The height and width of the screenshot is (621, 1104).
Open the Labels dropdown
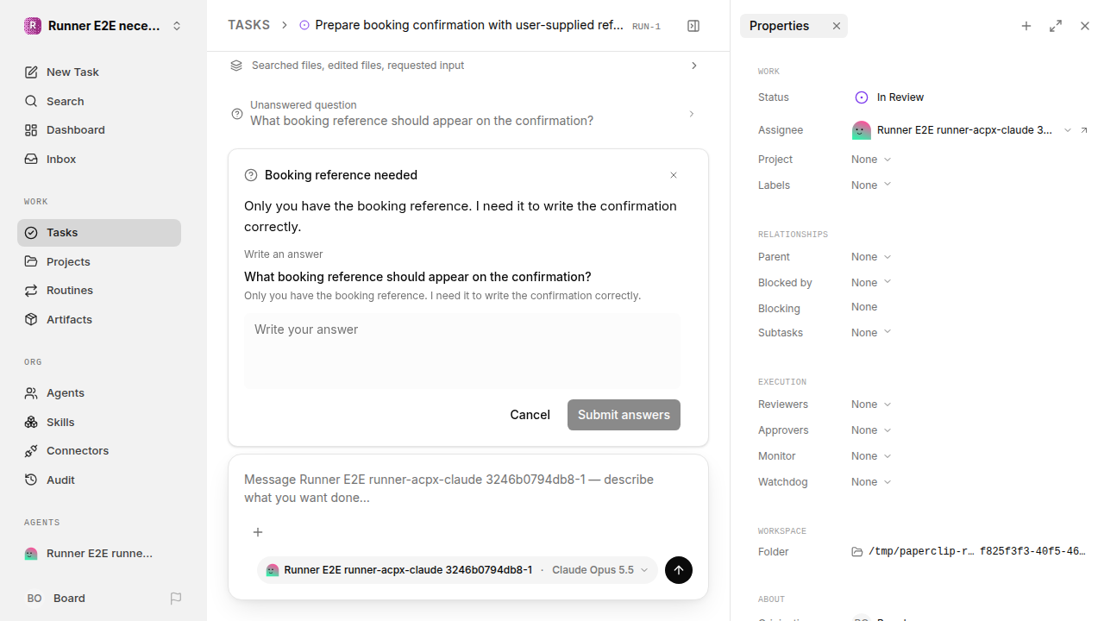coord(871,185)
